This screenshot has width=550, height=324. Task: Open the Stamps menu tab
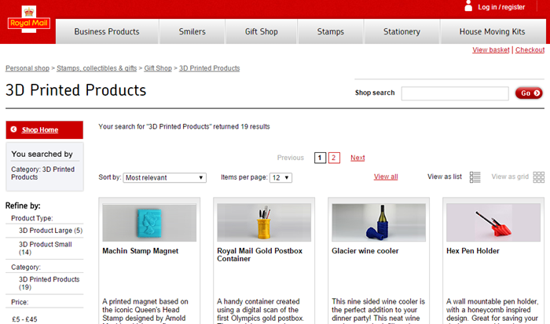click(331, 31)
